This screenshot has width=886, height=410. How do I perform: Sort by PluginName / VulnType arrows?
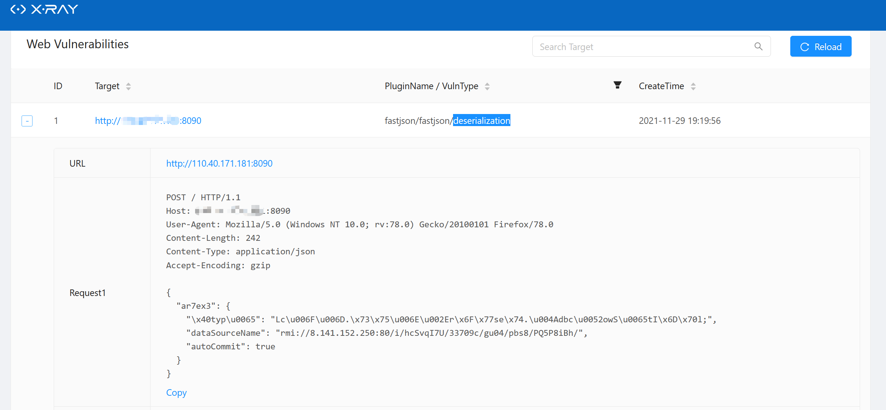tap(487, 86)
